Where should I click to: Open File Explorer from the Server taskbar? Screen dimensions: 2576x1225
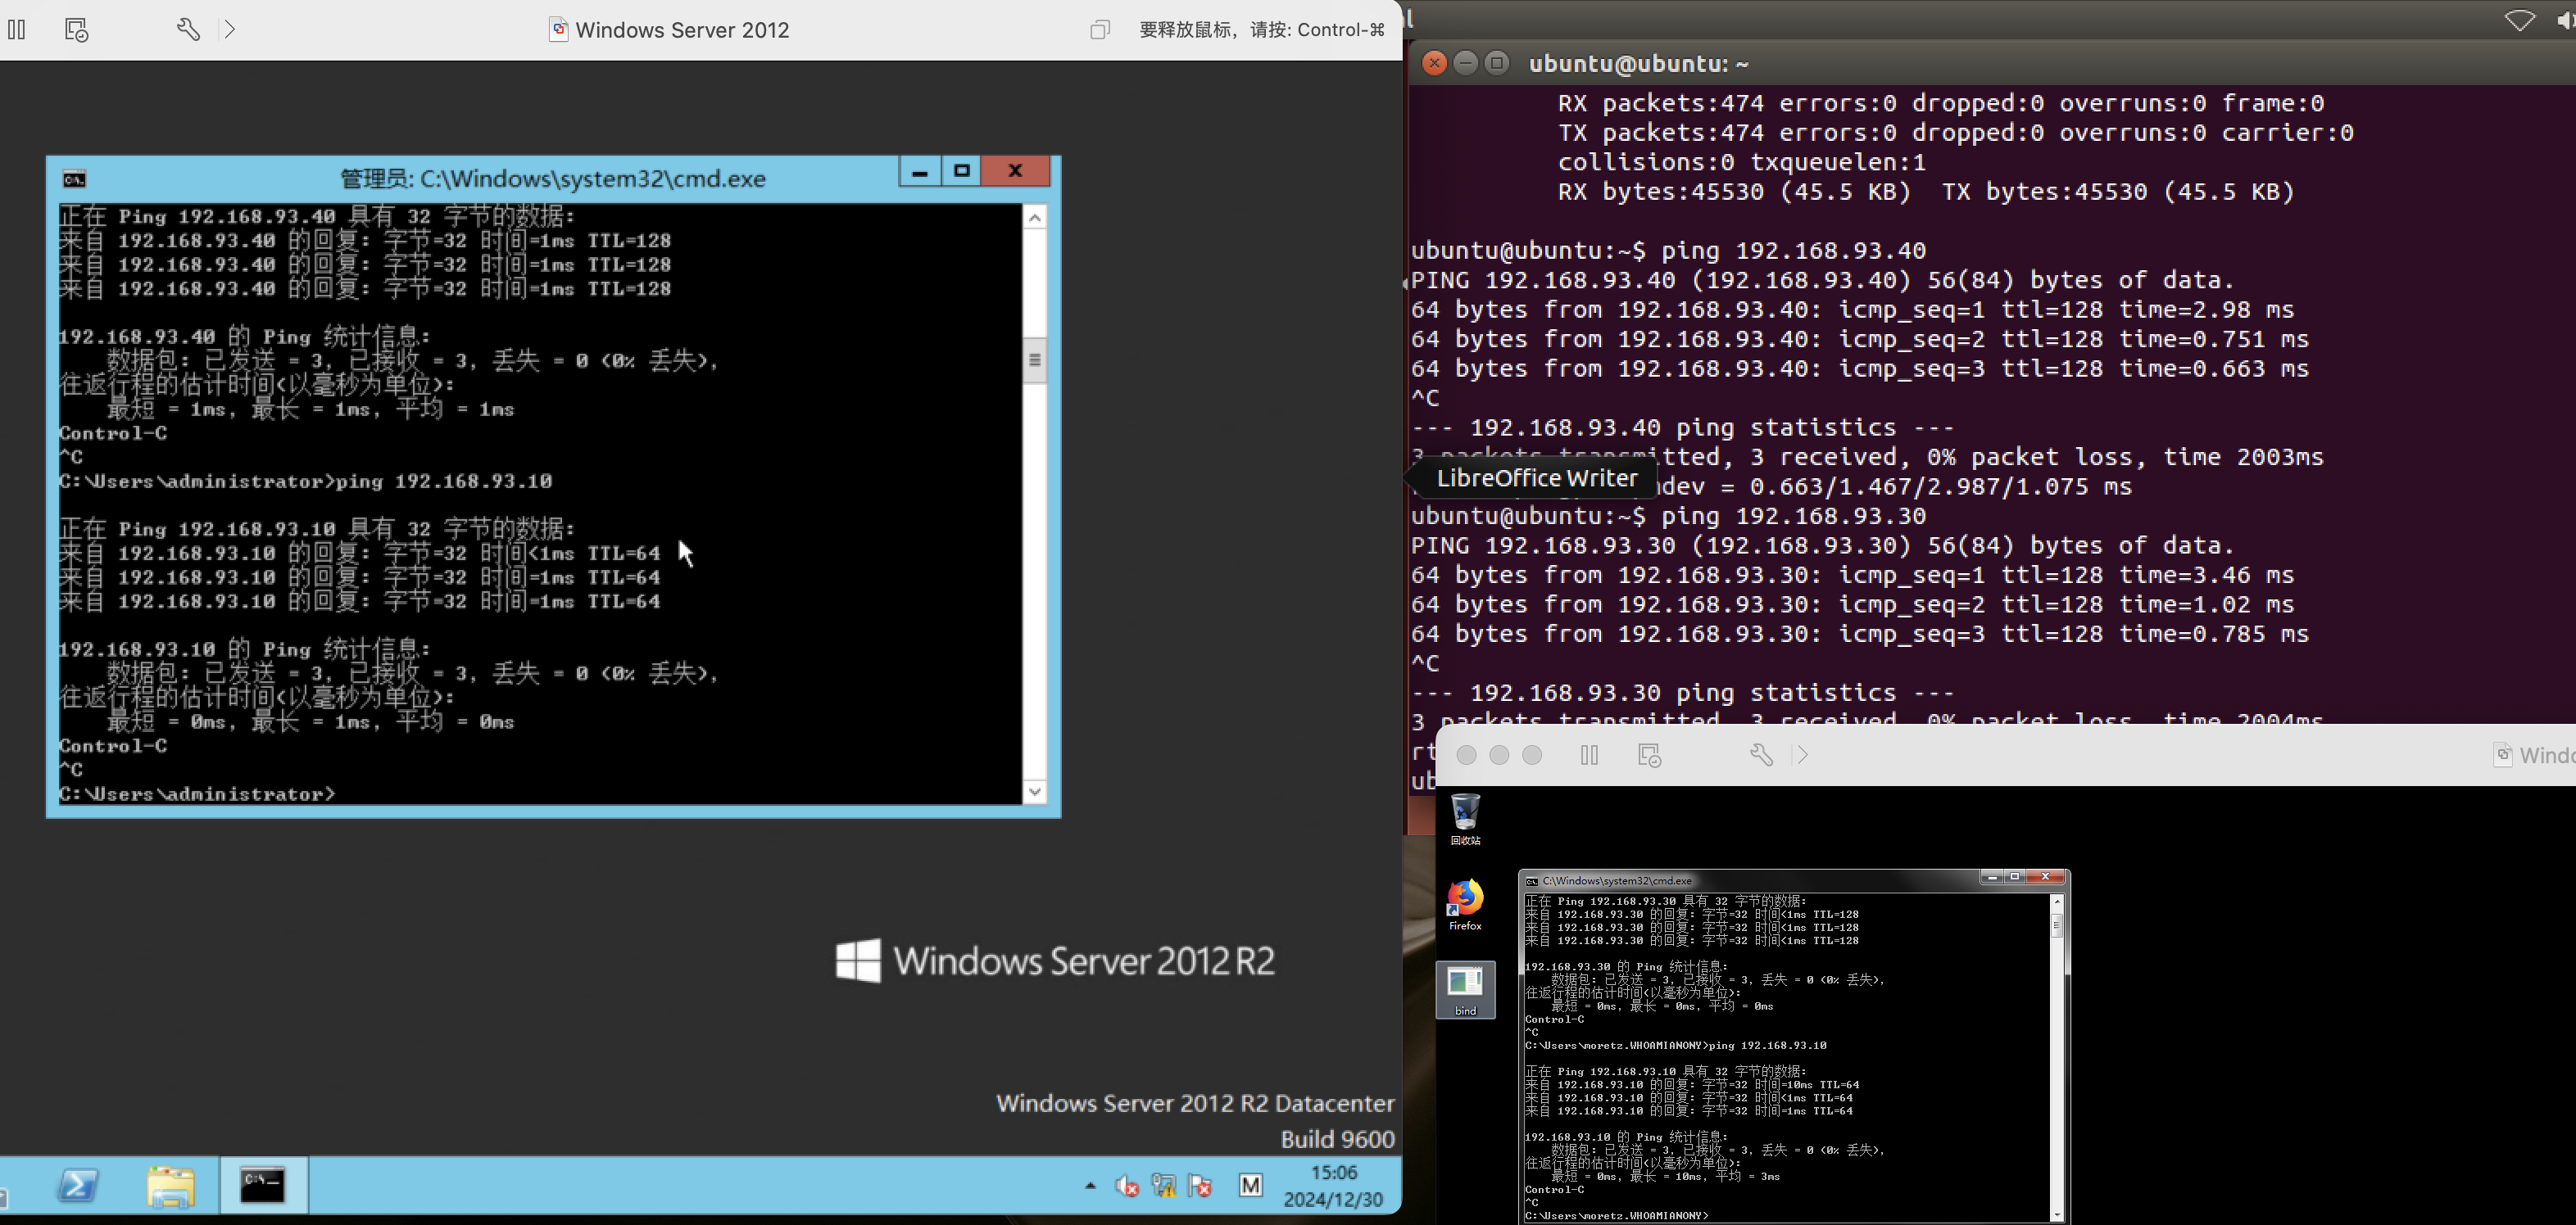(x=170, y=1186)
